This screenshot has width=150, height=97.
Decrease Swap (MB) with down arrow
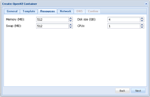click(x=71, y=27)
